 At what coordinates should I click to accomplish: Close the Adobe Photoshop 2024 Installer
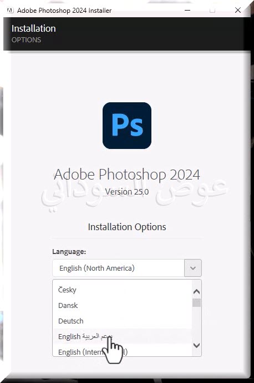238,10
